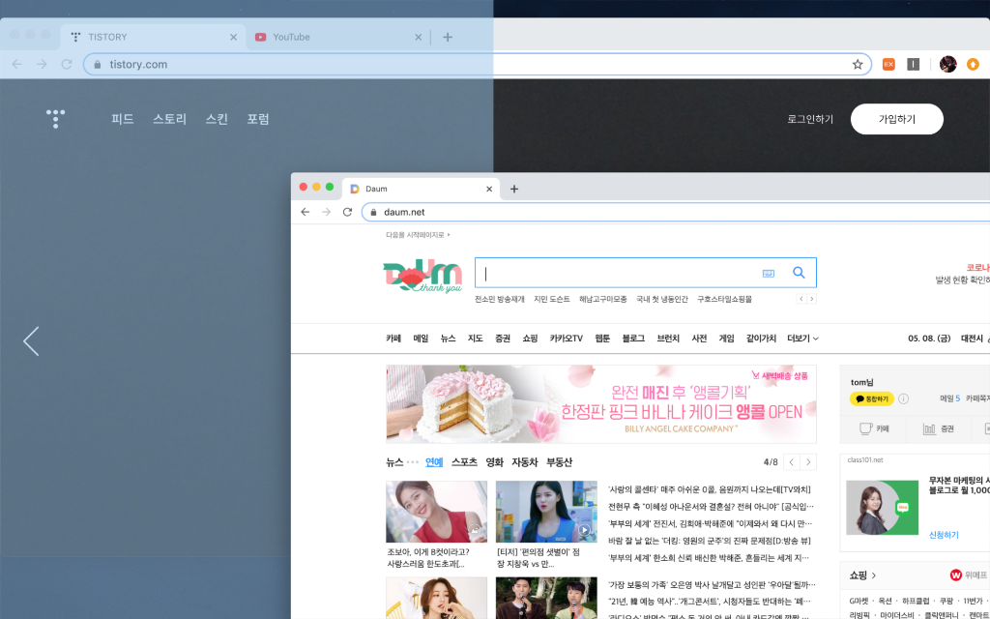Go to next news page arrow
Screen dimensions: 990x619
tap(808, 462)
